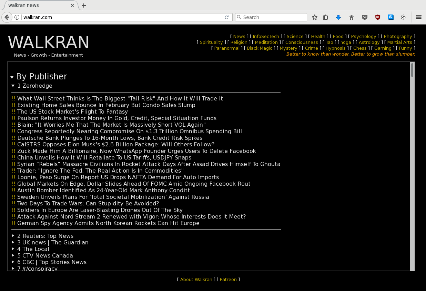Visit the Paranormal section link
This screenshot has width=426, height=291.
(x=227, y=48)
